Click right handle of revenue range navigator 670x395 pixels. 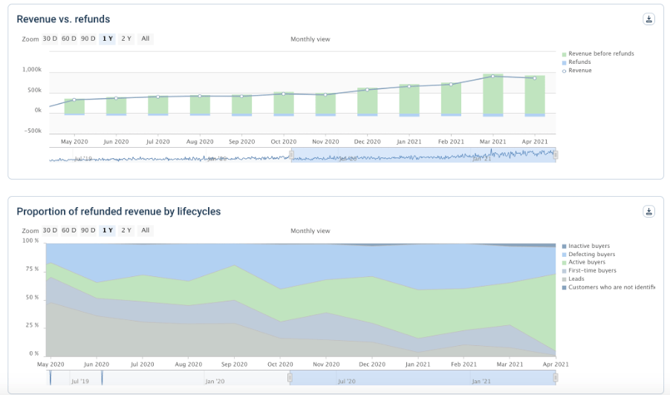point(555,154)
